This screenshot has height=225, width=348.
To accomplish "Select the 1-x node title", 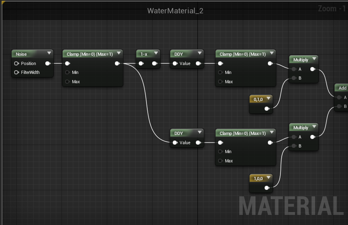I will (x=144, y=54).
